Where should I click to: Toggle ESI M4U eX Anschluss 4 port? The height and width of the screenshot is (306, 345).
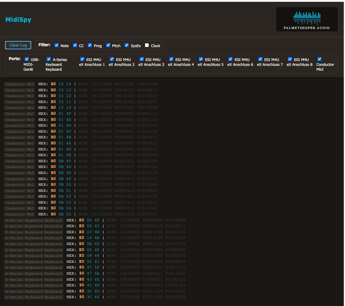point(171,59)
